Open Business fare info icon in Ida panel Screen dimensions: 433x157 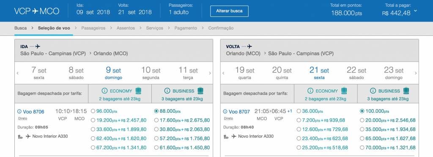167,91
